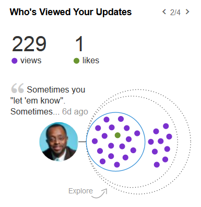This screenshot has height=207, width=201.
Task: Click the green likes legend dot
Action: 76,61
